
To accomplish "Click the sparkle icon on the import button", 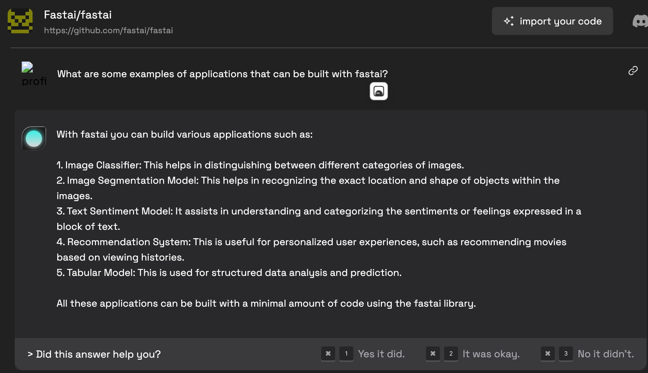I will click(x=509, y=21).
